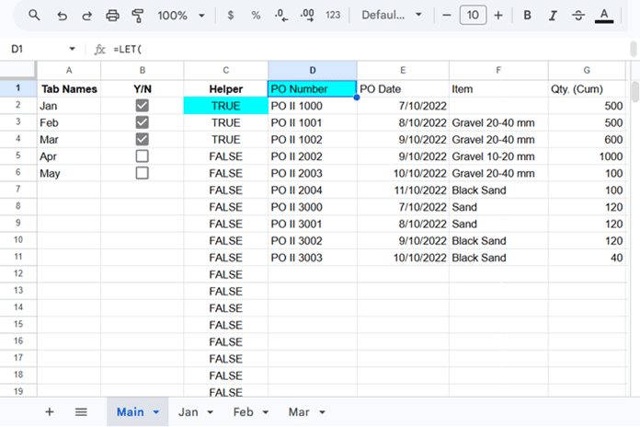Check the May checkbox
Image resolution: width=640 pixels, height=427 pixels.
point(142,173)
